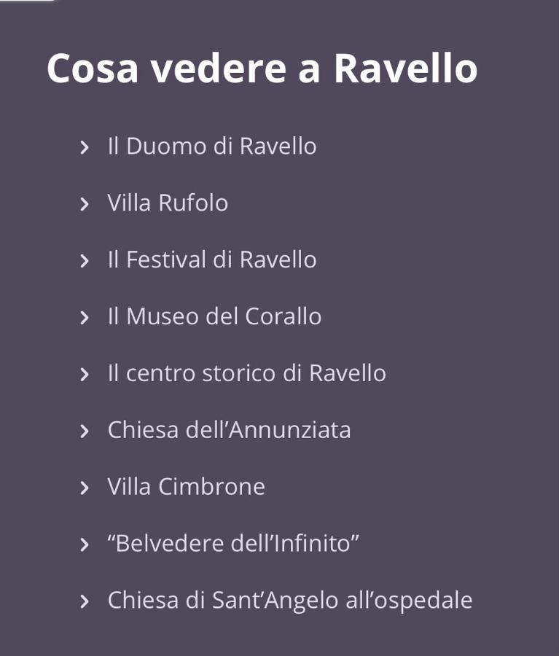Viewport: 559px width, 656px height.
Task: Click the chevron beside Villa Cimbrone
Action: click(x=84, y=488)
